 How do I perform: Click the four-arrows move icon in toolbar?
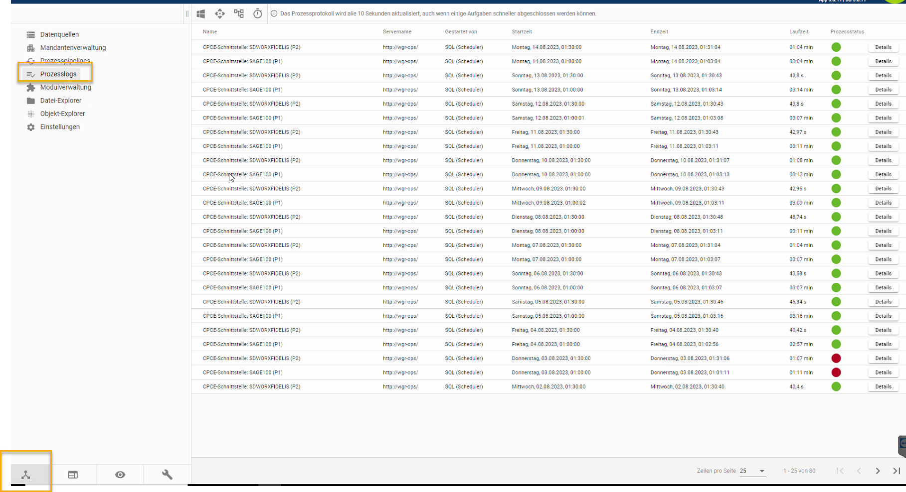point(220,14)
